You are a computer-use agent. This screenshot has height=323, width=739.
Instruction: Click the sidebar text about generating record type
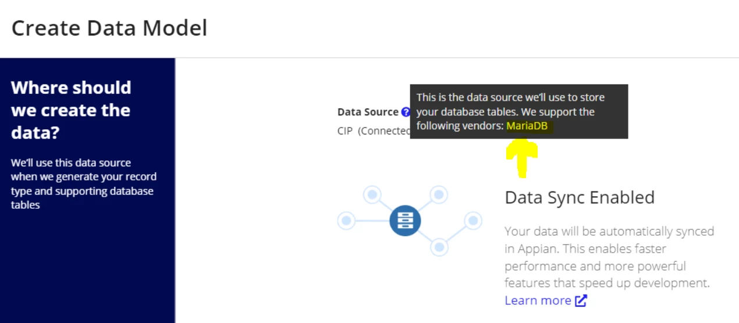point(83,183)
